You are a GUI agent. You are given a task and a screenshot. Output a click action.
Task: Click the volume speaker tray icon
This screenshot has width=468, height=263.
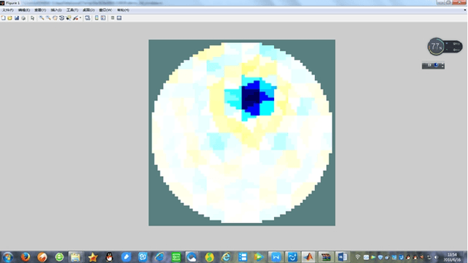click(x=436, y=257)
